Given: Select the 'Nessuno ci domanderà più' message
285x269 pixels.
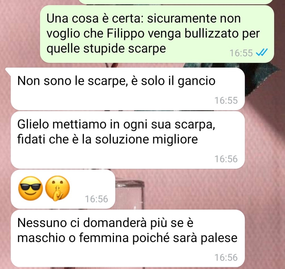Looking at the screenshot, I should coord(128,238).
